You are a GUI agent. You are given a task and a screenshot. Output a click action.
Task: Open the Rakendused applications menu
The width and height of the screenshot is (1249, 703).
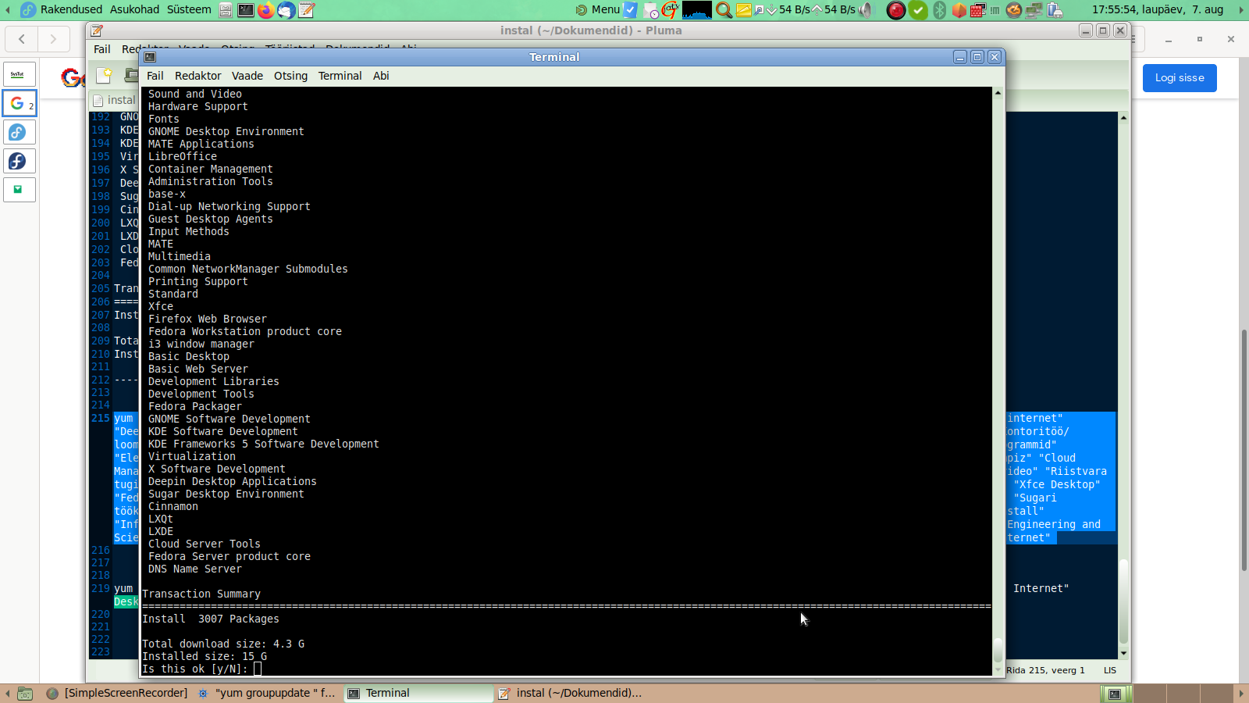point(71,9)
